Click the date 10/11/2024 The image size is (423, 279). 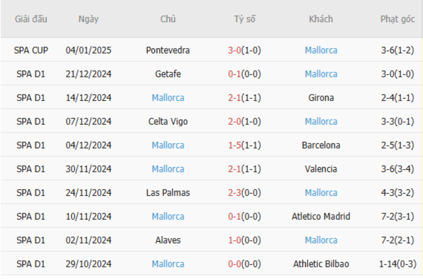pos(89,217)
